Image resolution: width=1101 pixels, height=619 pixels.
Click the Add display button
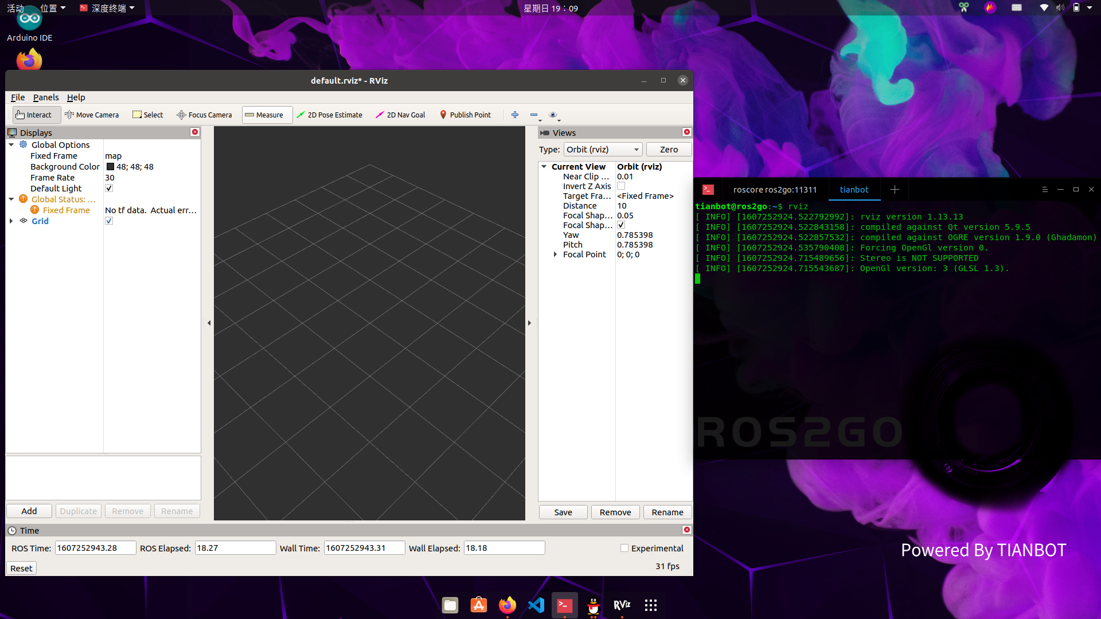[x=29, y=511]
